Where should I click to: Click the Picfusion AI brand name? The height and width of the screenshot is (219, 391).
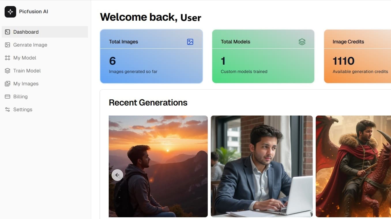pyautogui.click(x=33, y=12)
